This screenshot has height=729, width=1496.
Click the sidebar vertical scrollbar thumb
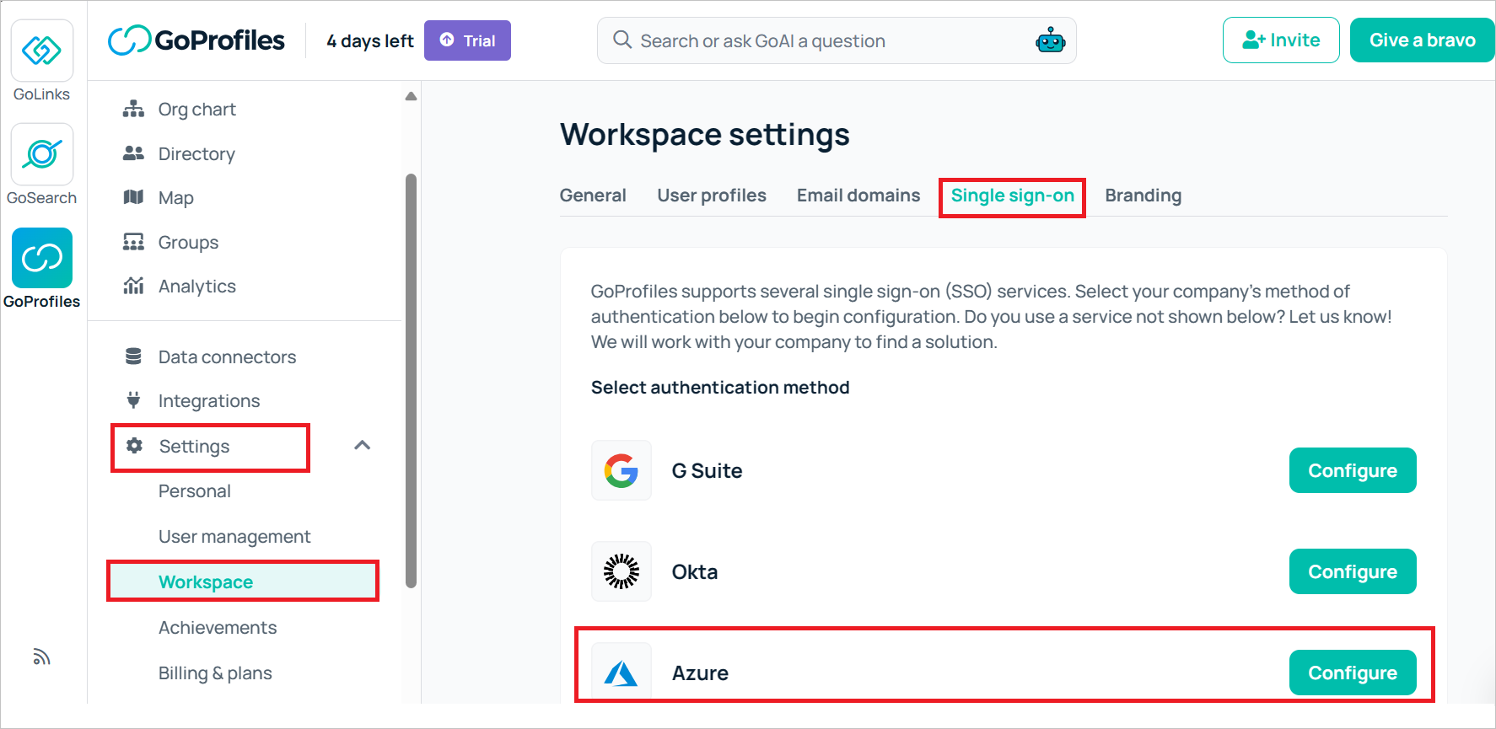(412, 380)
